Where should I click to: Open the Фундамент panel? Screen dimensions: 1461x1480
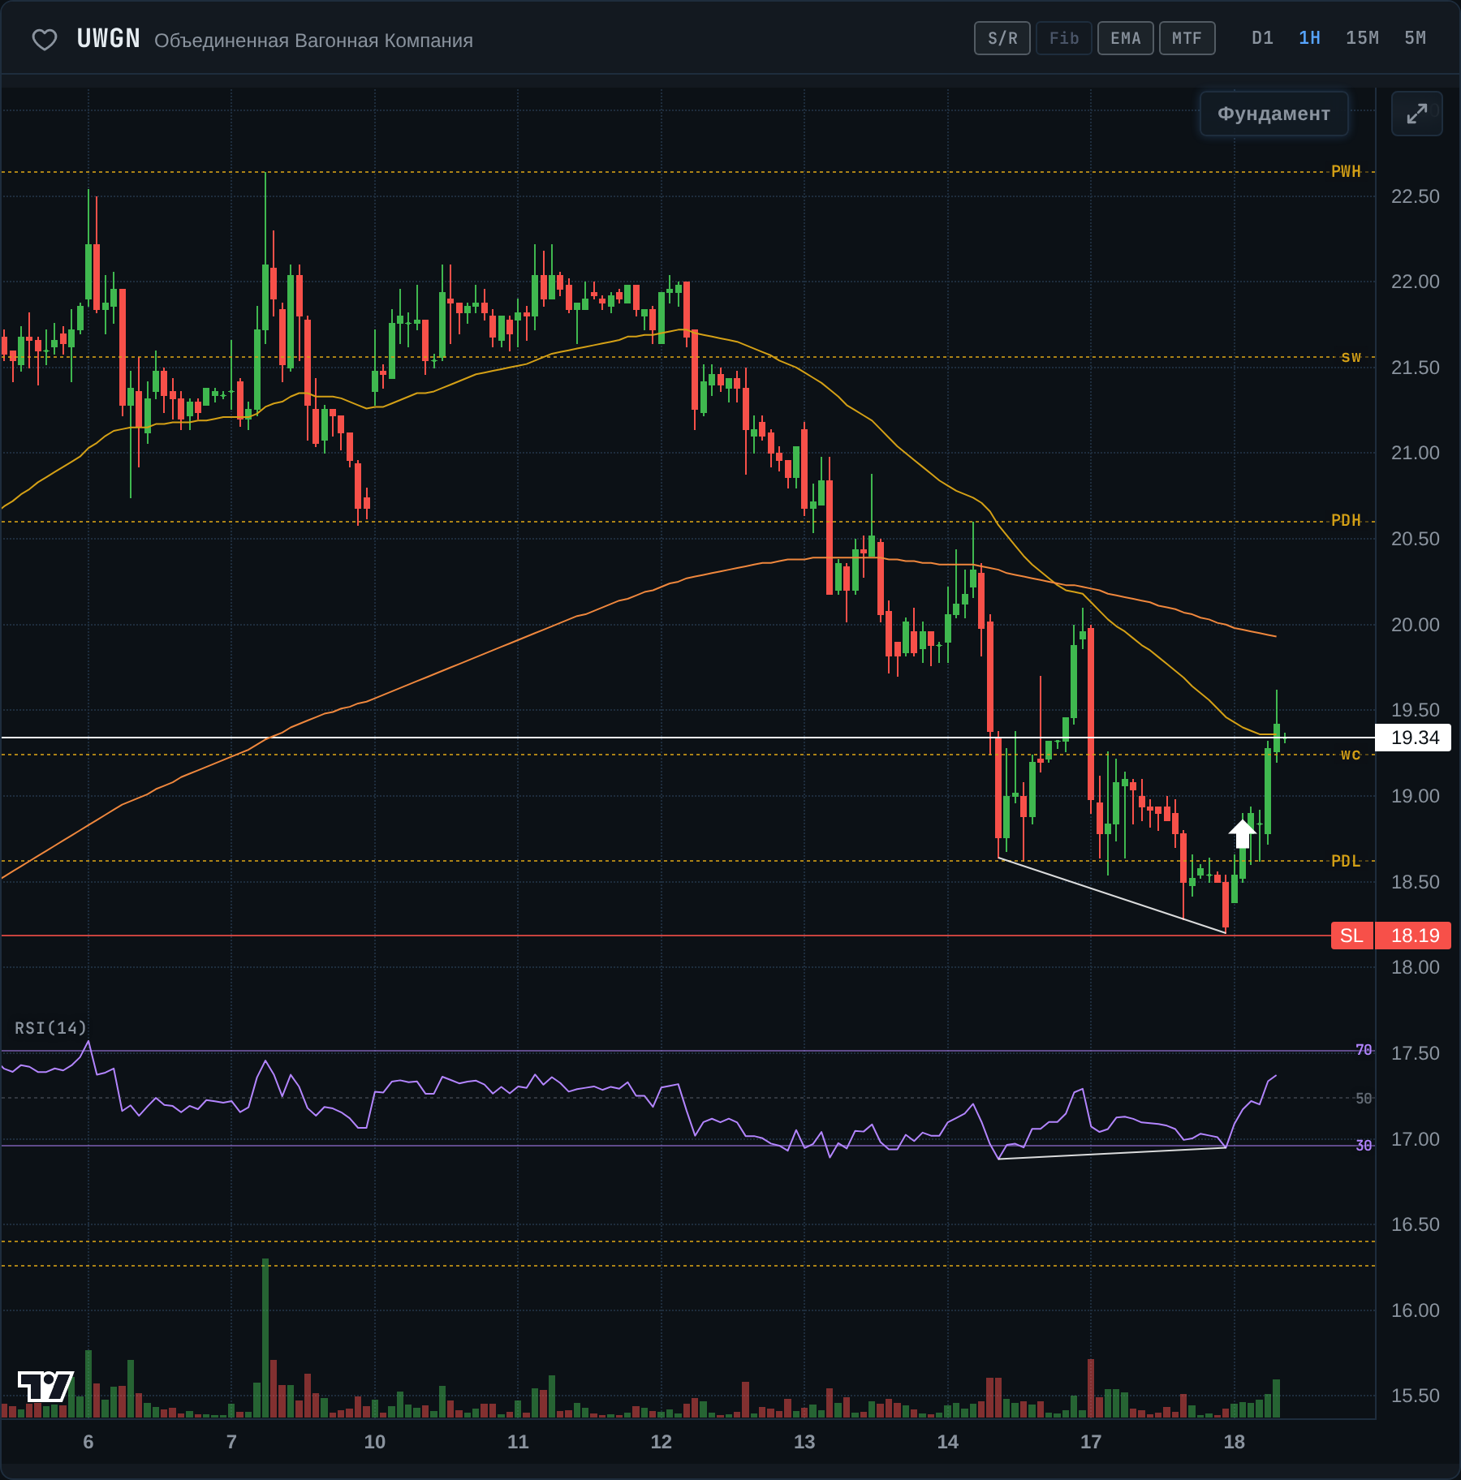click(x=1274, y=114)
